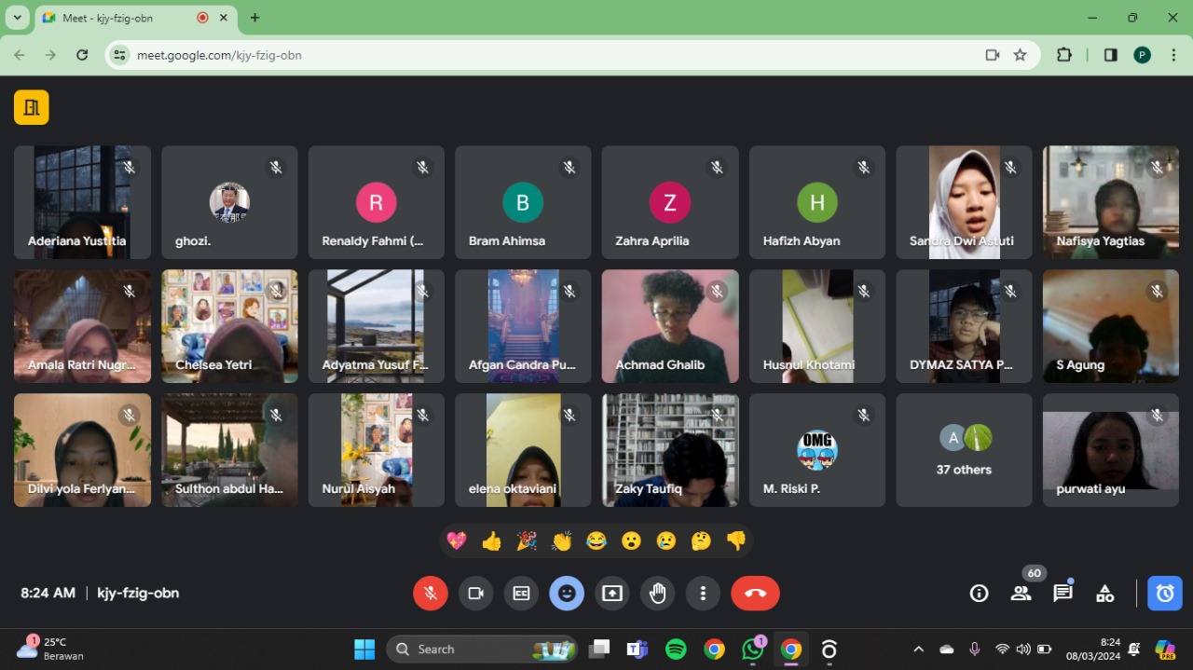Send the thumbs up reaction
Viewport: 1193px width, 670px height.
pyautogui.click(x=491, y=540)
